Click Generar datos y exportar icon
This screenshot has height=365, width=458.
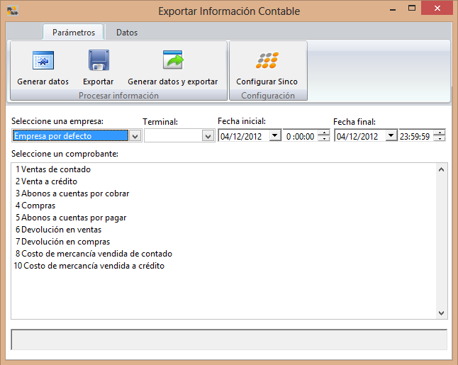172,61
